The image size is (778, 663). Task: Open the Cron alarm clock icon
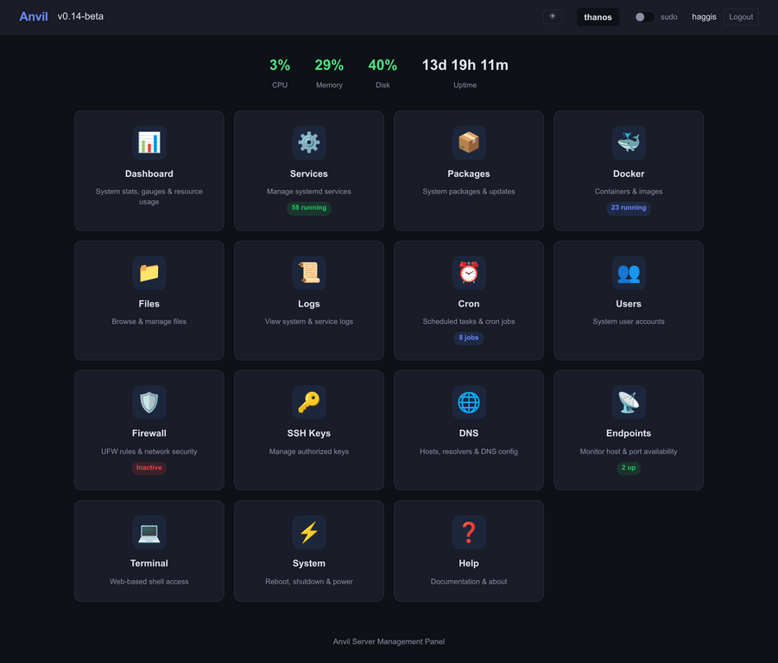pyautogui.click(x=468, y=273)
